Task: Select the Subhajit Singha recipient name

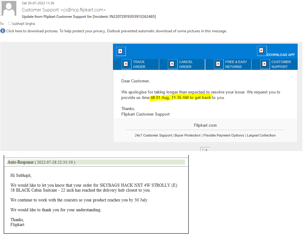Action: [x=23, y=24]
